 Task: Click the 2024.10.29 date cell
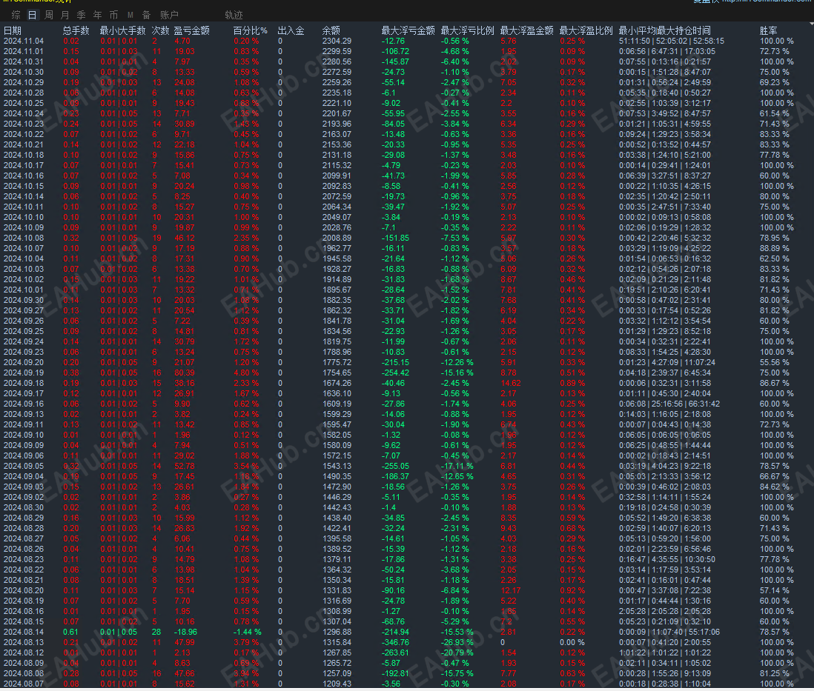24,82
